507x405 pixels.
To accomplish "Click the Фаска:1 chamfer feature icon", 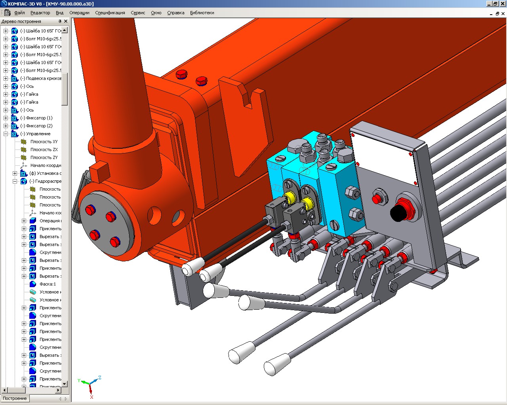I will (x=33, y=284).
